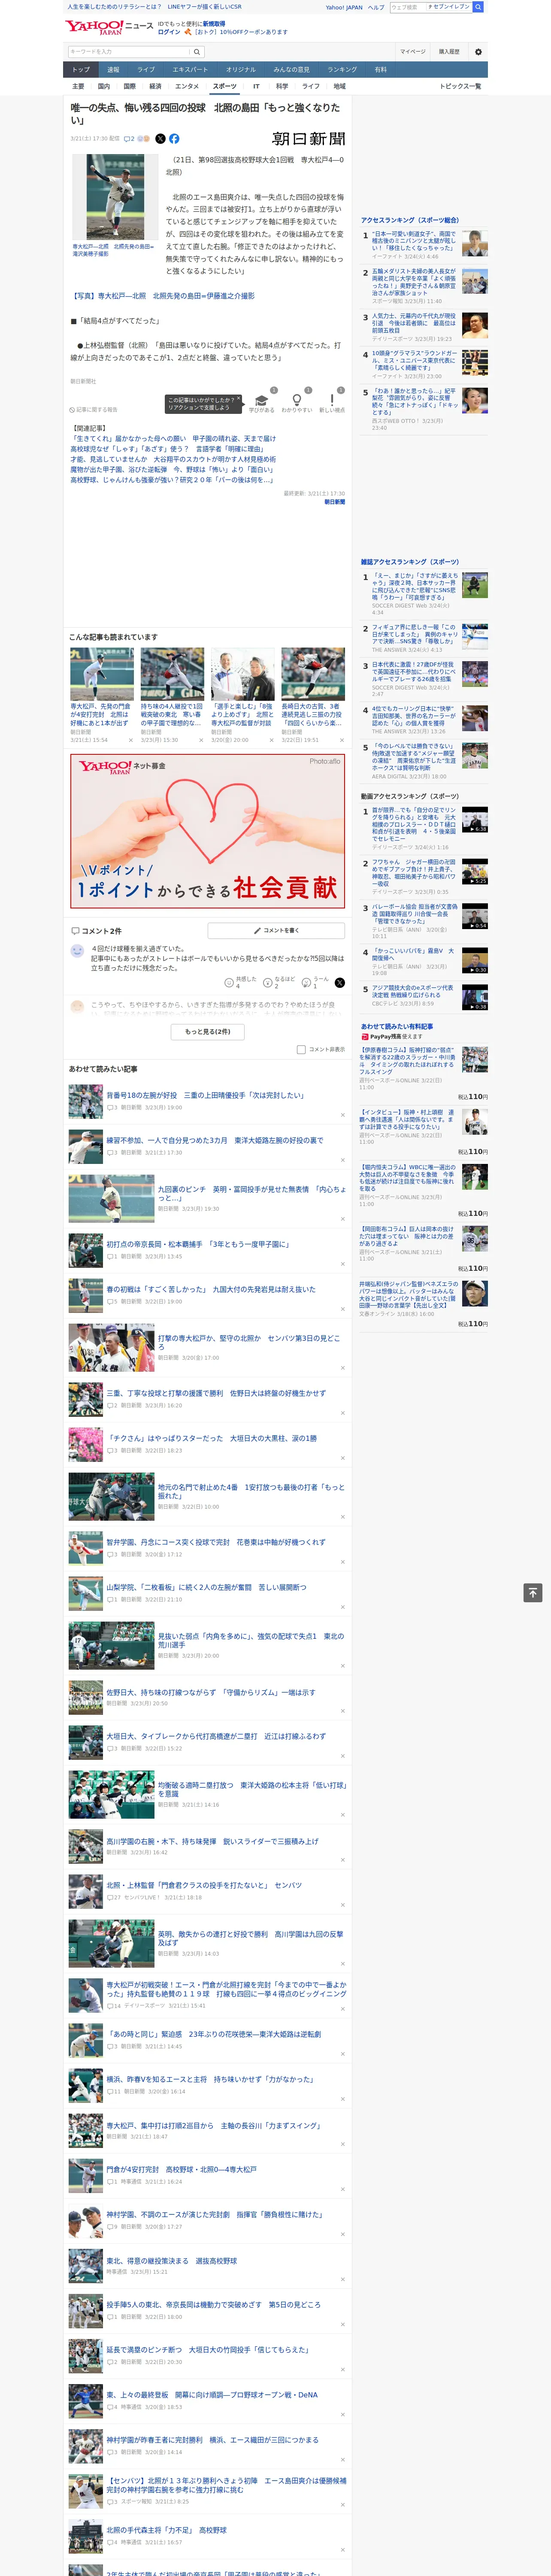Select みんなの意見 navigation tab
Image resolution: width=551 pixels, height=2576 pixels.
coord(292,70)
